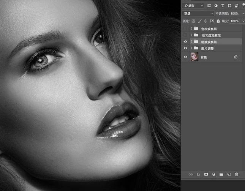245x191 pixels.
Task: Filter layers by shape layers
Action: click(229, 6)
